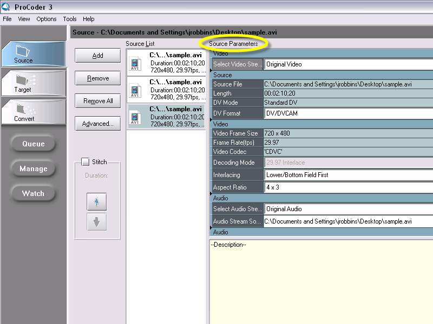
Task: Open the Convert tab in sidebar
Action: [34, 112]
